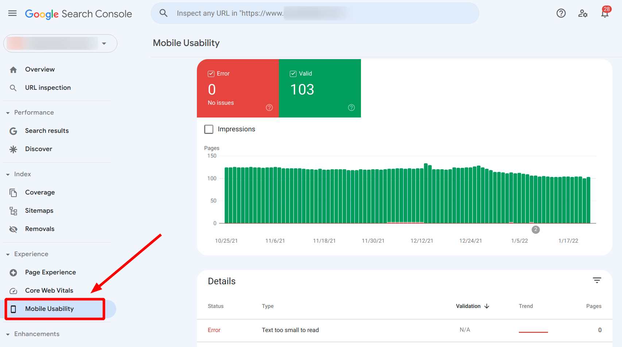This screenshot has width=622, height=347.
Task: Select Page Experience in the sidebar
Action: tap(50, 272)
